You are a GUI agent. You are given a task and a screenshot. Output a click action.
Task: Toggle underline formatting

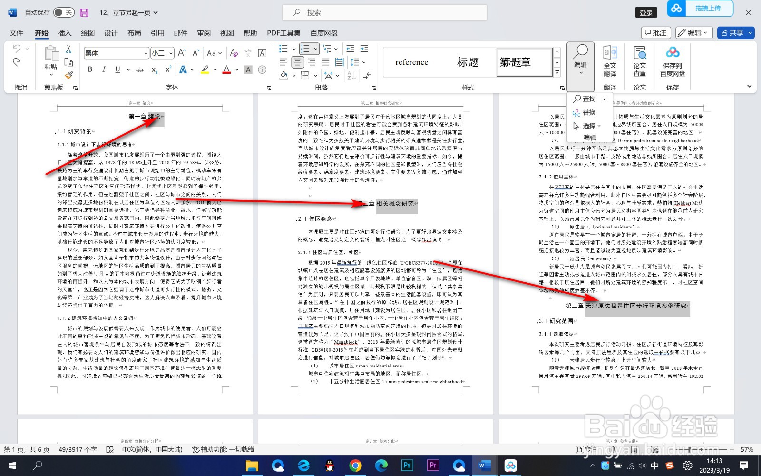[117, 69]
